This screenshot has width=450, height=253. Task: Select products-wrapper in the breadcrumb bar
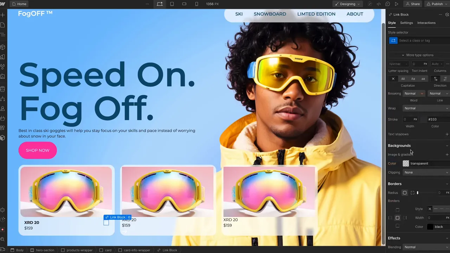77,250
